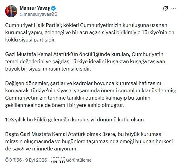Click the 161,3 B view count
Image resolution: width=181 pixels, height=168 pixels.
click(58, 162)
